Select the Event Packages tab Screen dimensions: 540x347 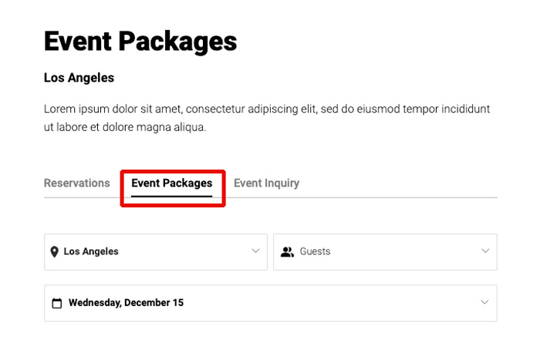pyautogui.click(x=171, y=184)
